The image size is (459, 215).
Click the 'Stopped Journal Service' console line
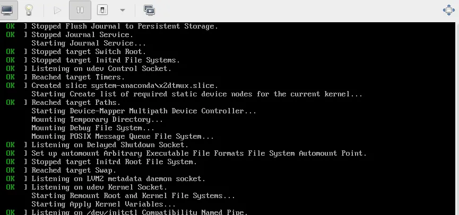(82, 34)
